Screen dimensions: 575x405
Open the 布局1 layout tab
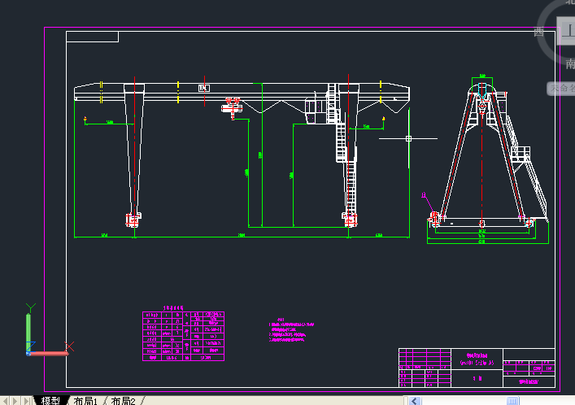coord(85,401)
